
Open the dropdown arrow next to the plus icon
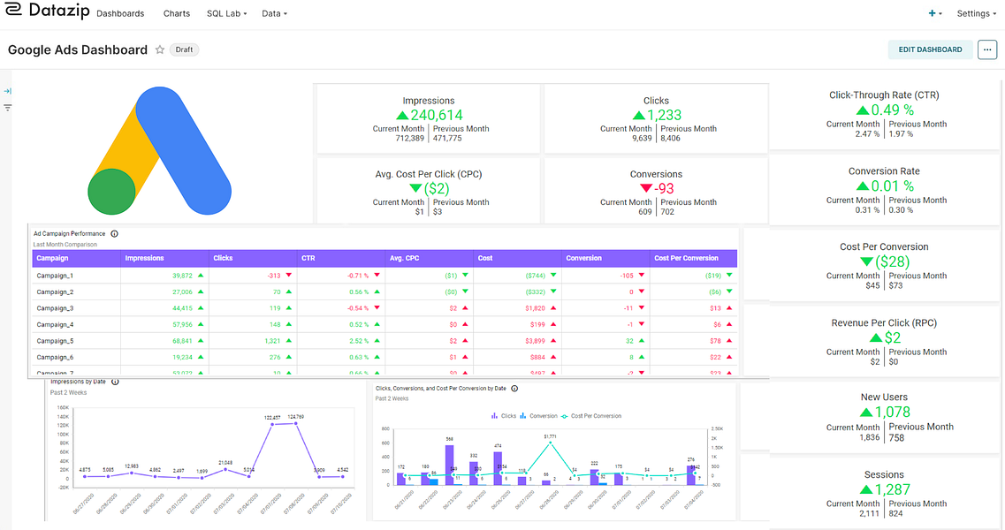[x=939, y=12]
